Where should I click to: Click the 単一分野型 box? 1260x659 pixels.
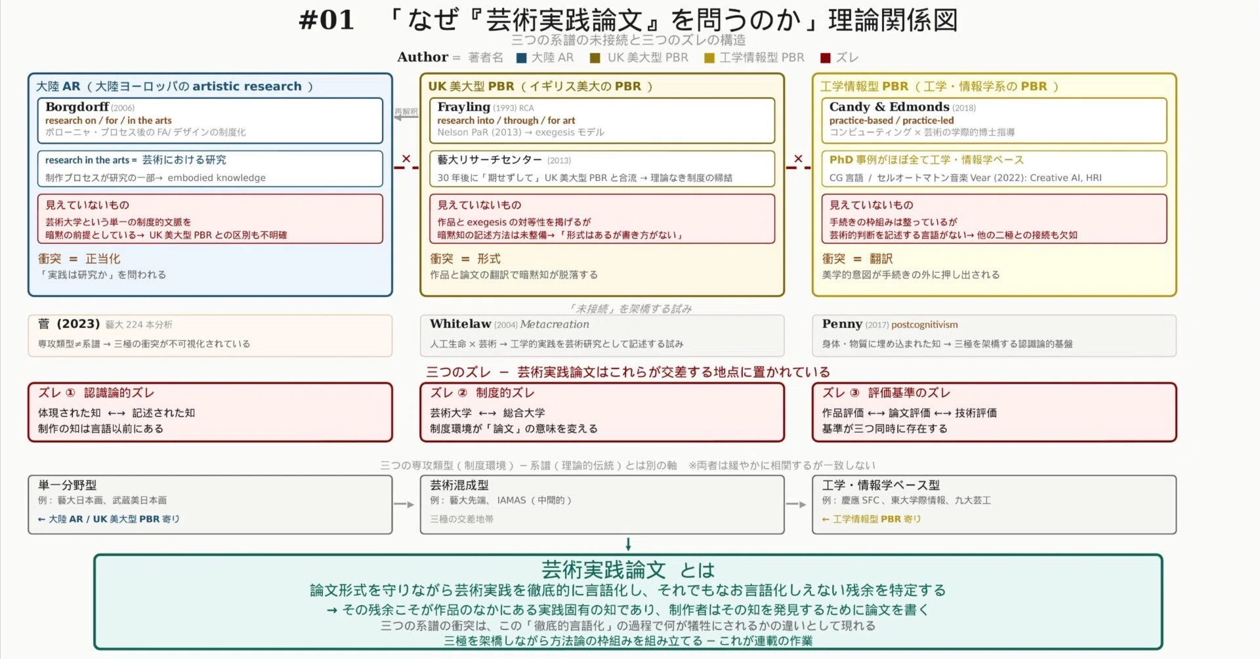210,505
